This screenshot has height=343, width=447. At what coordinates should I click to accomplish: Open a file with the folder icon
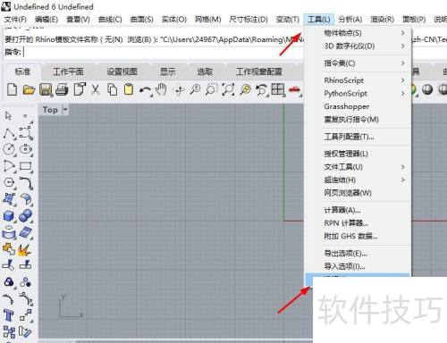[x=29, y=89]
